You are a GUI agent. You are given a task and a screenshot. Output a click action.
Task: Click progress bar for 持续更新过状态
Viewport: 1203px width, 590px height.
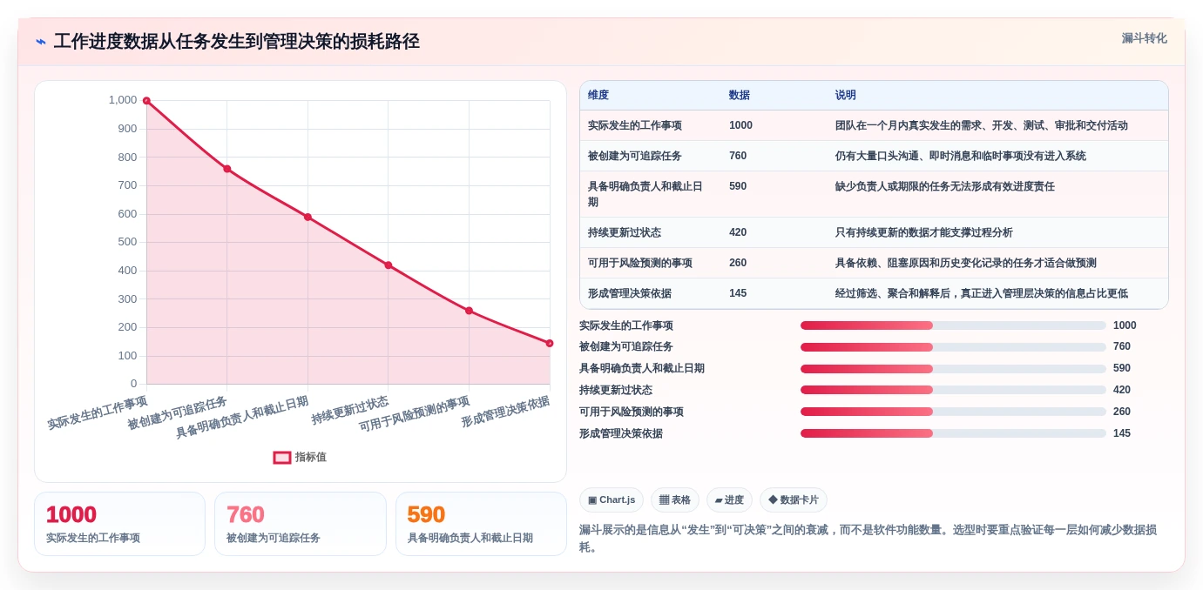tap(953, 390)
